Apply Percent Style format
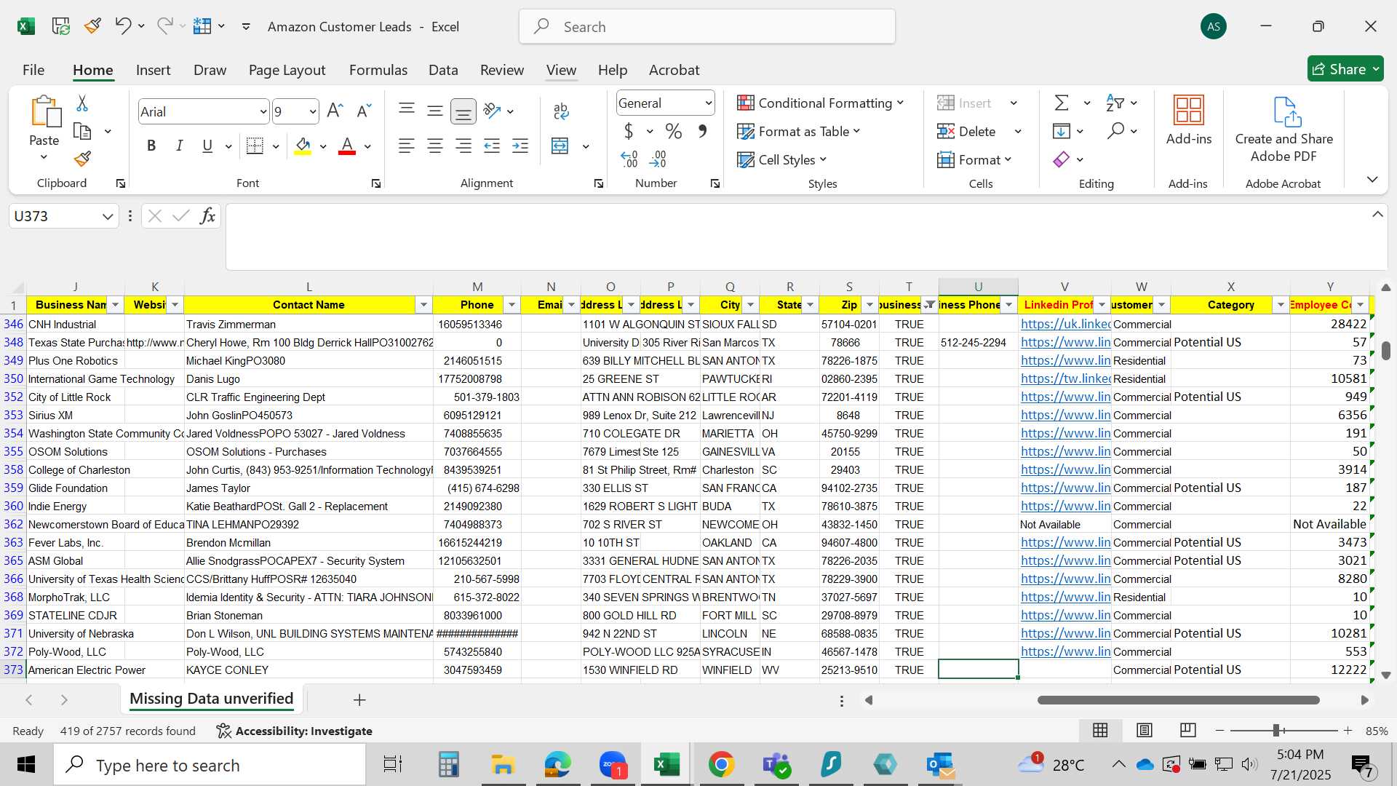 tap(674, 131)
